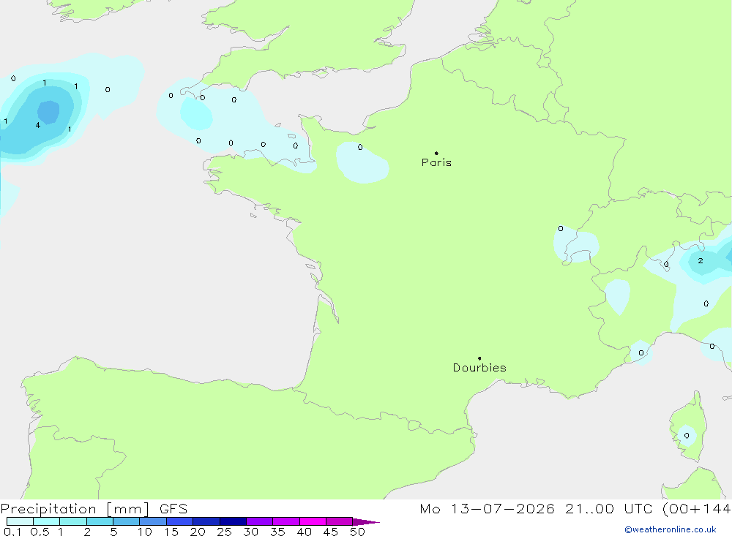
Task: Select the 40–45 mm legend swatch
Action: click(313, 521)
